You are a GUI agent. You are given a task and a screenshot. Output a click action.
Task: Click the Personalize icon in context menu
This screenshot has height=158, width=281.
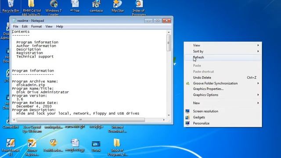[187, 123]
